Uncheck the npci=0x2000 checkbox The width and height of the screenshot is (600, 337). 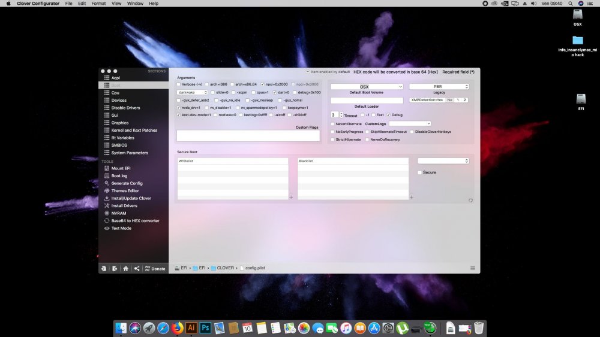263,84
